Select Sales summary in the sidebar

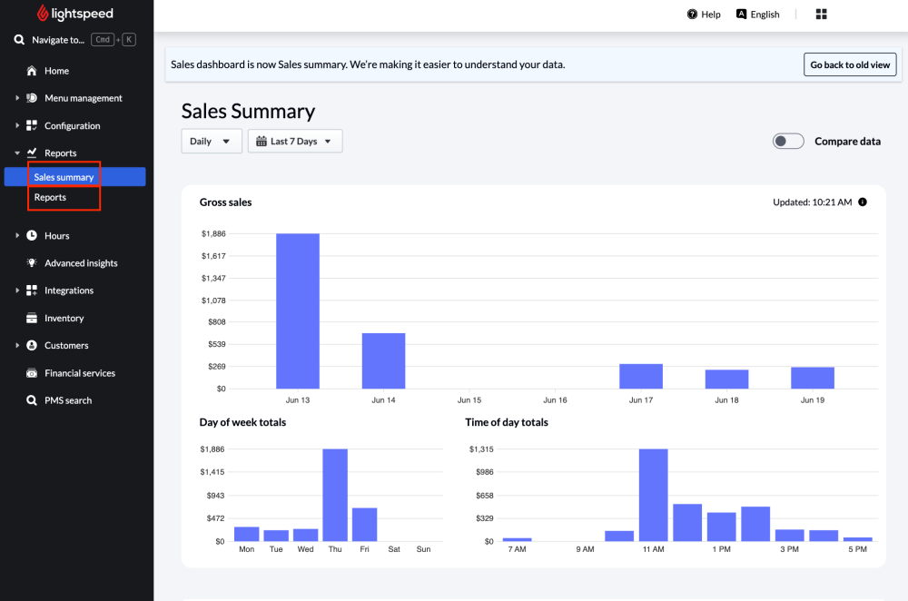coord(64,176)
